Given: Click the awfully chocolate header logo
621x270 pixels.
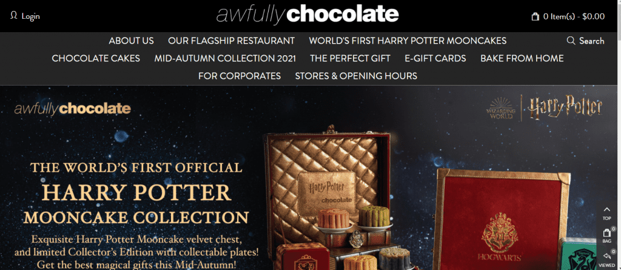Looking at the screenshot, I should click(307, 15).
